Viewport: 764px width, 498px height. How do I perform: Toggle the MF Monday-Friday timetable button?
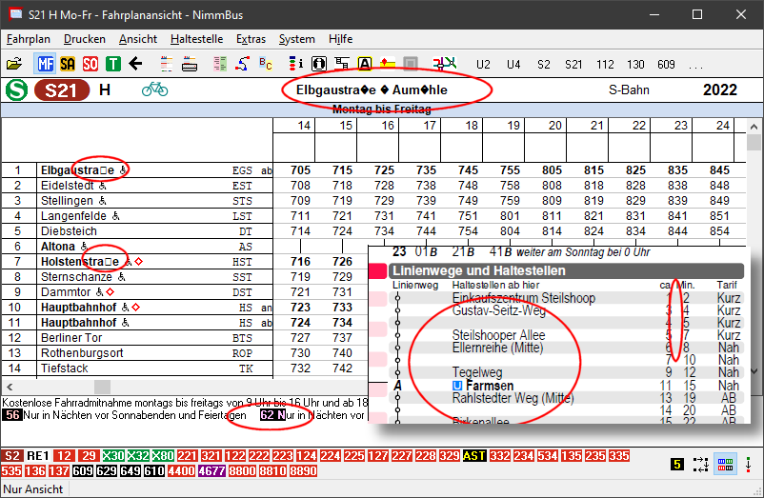[45, 64]
